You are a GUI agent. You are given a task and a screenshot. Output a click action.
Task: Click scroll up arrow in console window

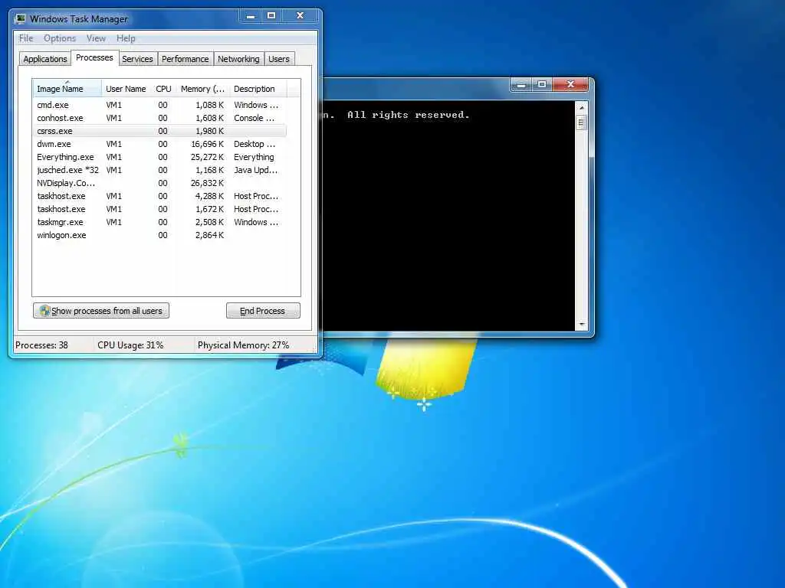click(581, 108)
